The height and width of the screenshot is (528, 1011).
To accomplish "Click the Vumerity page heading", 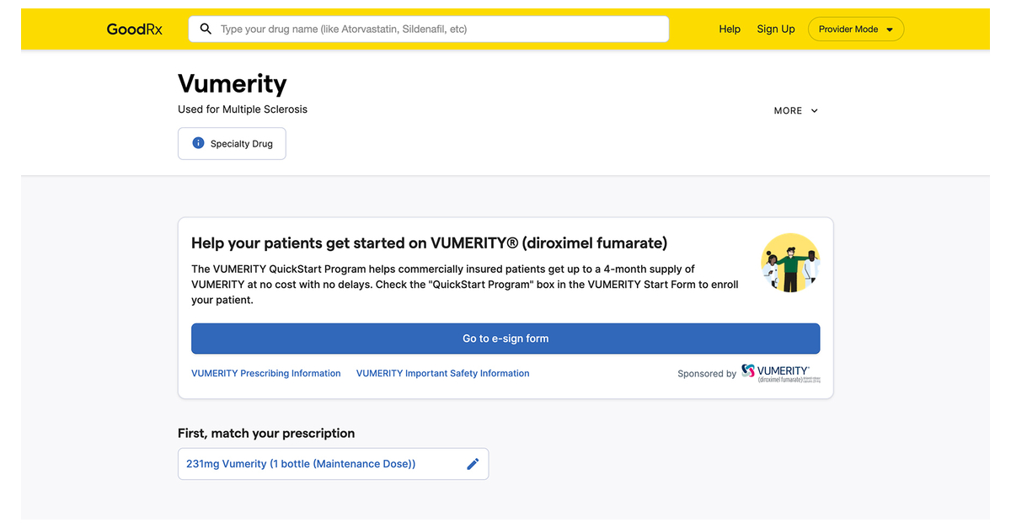I will 232,83.
